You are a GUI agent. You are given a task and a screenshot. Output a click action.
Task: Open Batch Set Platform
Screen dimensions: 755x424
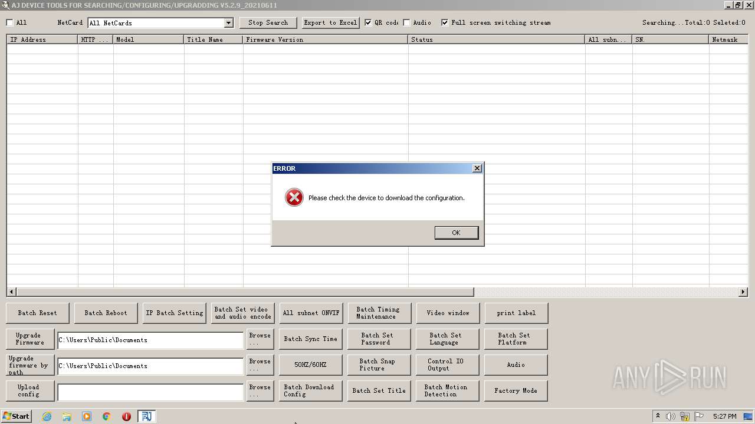coord(517,339)
